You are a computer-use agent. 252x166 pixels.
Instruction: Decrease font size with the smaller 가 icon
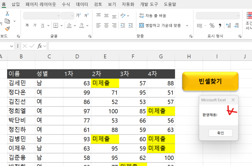click(86, 15)
